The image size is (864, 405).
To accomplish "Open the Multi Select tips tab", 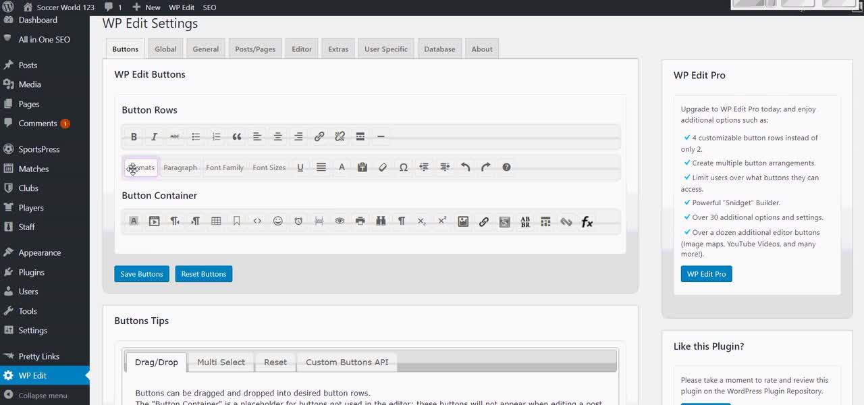I will point(221,362).
